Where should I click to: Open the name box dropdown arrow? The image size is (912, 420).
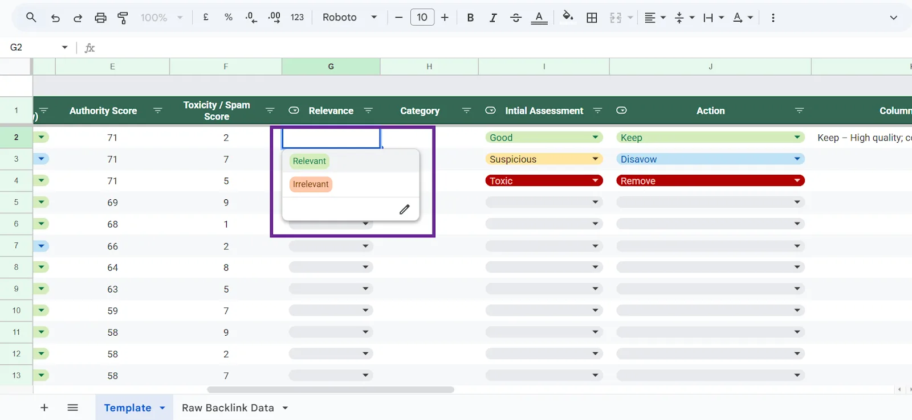click(x=64, y=47)
